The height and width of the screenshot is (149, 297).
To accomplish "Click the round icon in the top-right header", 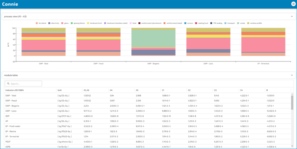I will click(x=293, y=4).
